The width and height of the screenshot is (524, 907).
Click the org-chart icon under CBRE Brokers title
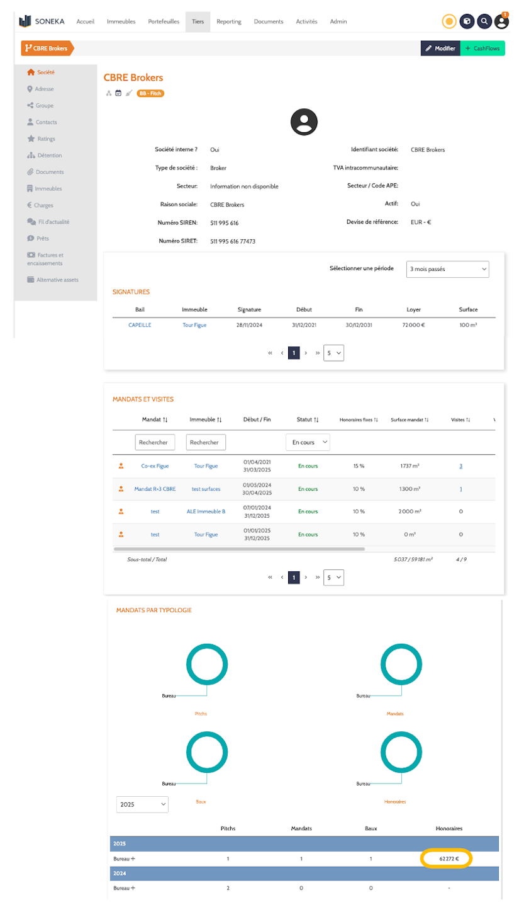(x=108, y=93)
